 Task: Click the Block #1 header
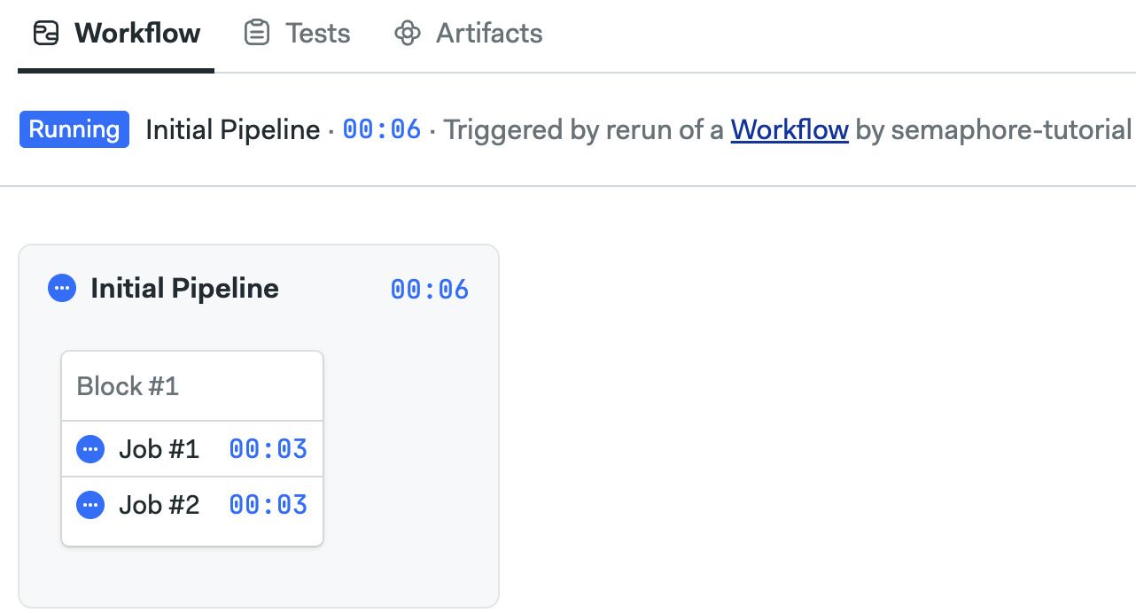point(192,386)
